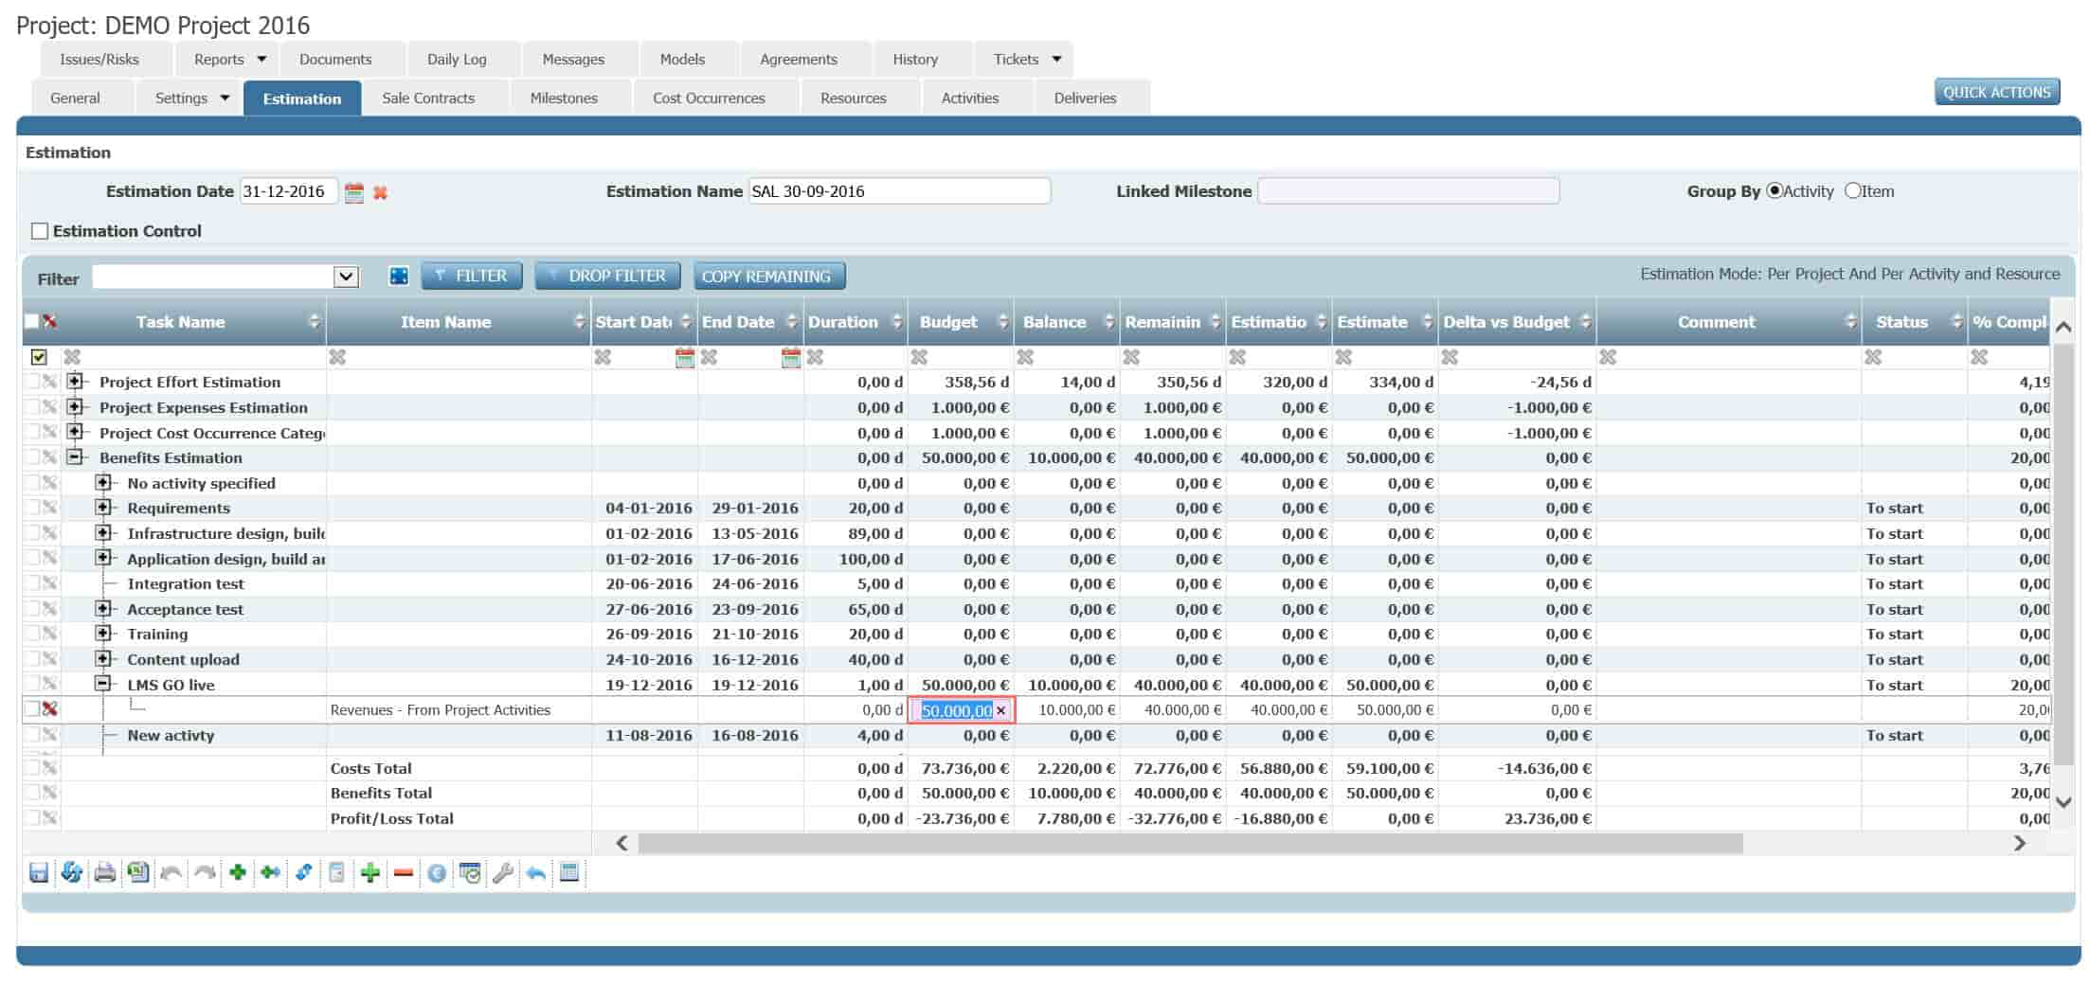Open the Filter dropdown arrow
The height and width of the screenshot is (984, 2090).
(x=347, y=277)
